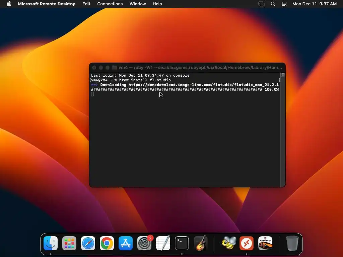The image size is (343, 257).
Task: Open the Connections menu
Action: [110, 4]
